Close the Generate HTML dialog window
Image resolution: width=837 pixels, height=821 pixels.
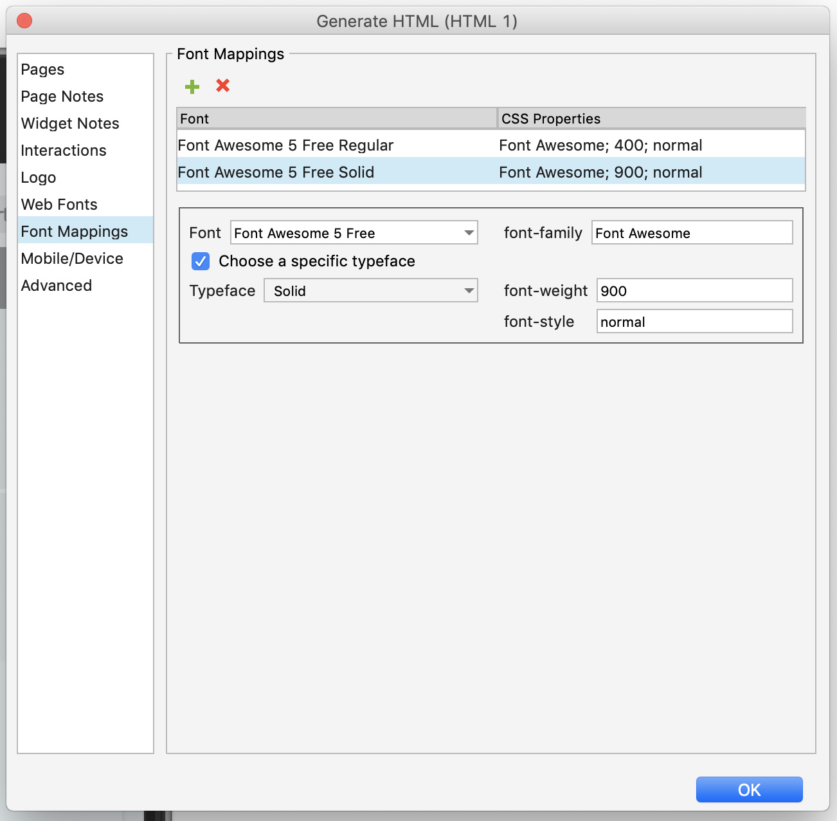(x=24, y=21)
